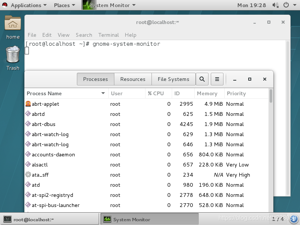This screenshot has width=300, height=225.
Task: Open the System Monitor app menu
Action: [x=109, y=5]
